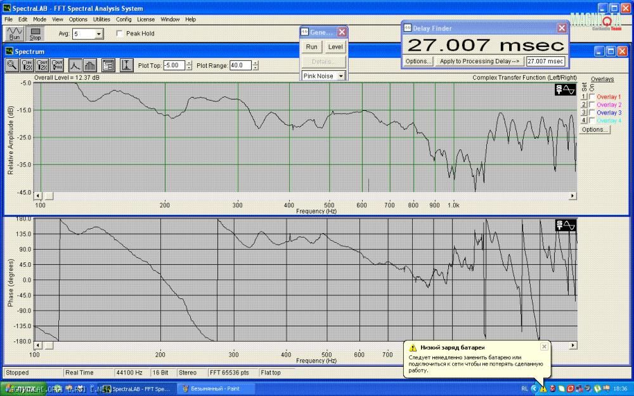This screenshot has height=396, width=634.
Task: Switch to line plot display icon
Action: pos(75,65)
